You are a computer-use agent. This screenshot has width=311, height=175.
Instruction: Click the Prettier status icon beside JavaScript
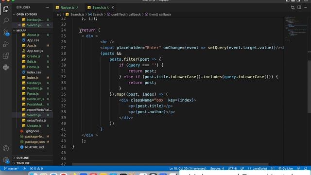pyautogui.click(x=273, y=169)
